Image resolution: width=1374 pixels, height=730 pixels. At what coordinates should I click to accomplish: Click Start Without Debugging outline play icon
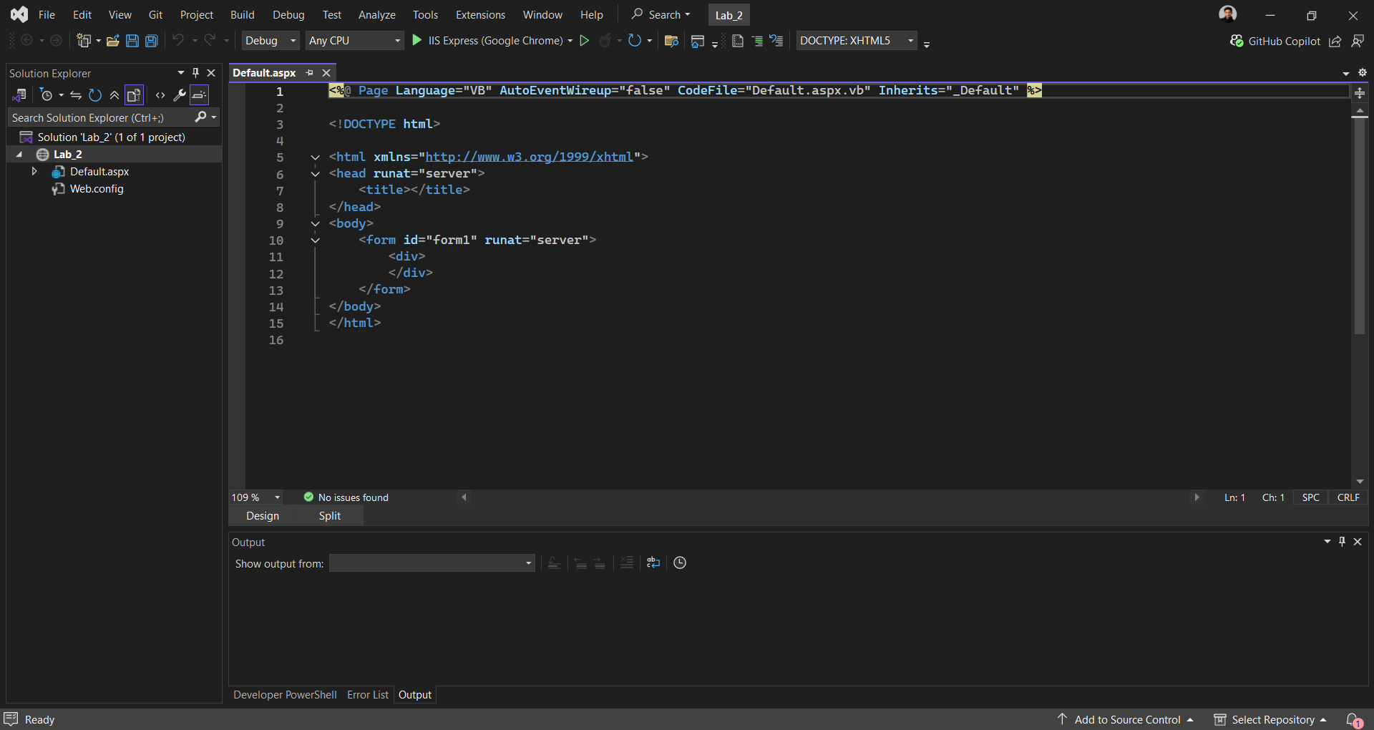coord(585,41)
